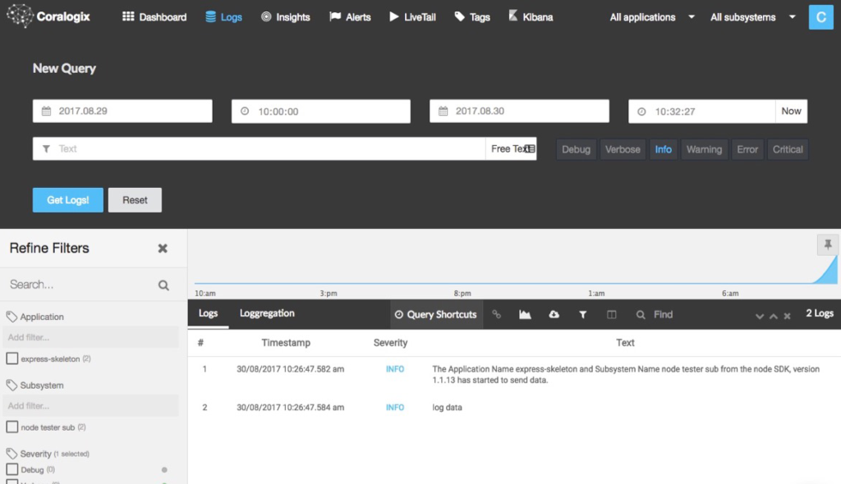Toggle the Debug severity filter
The height and width of the screenshot is (484, 841).
click(x=576, y=149)
